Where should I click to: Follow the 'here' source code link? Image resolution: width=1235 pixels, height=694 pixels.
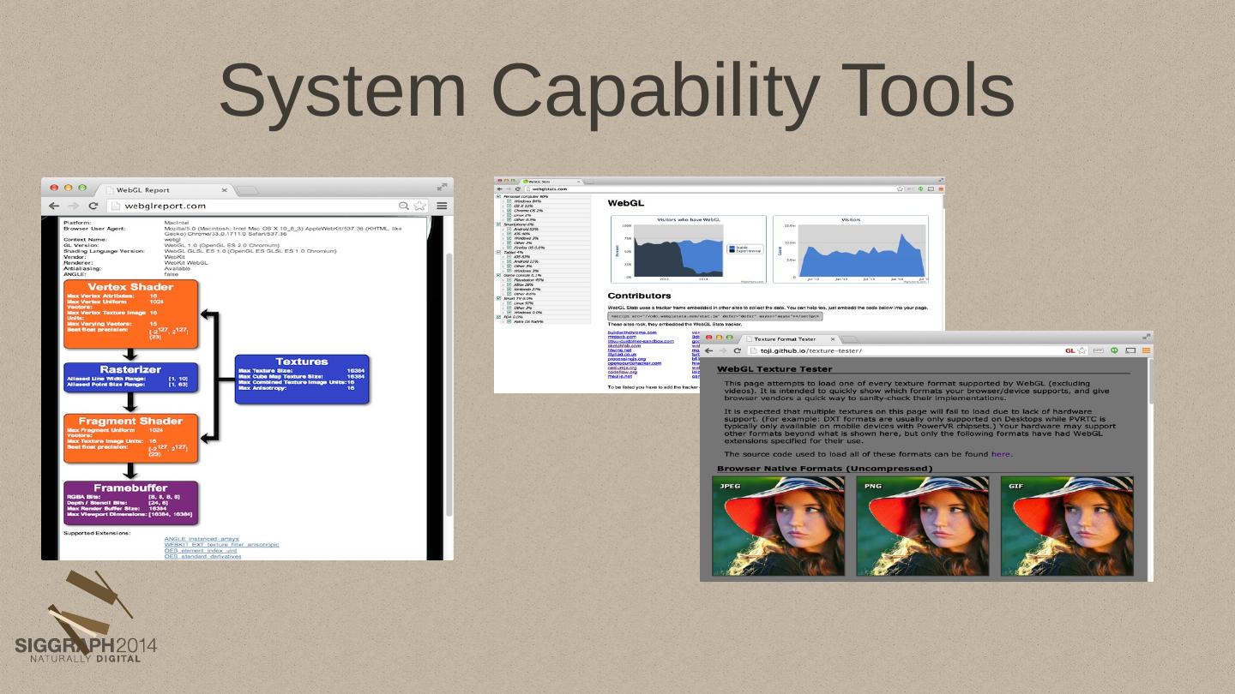tap(1001, 454)
